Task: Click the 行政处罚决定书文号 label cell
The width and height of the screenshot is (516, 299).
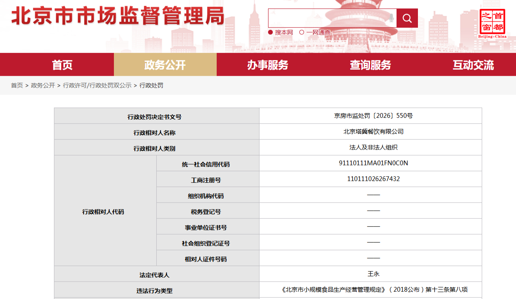Action: click(x=157, y=116)
